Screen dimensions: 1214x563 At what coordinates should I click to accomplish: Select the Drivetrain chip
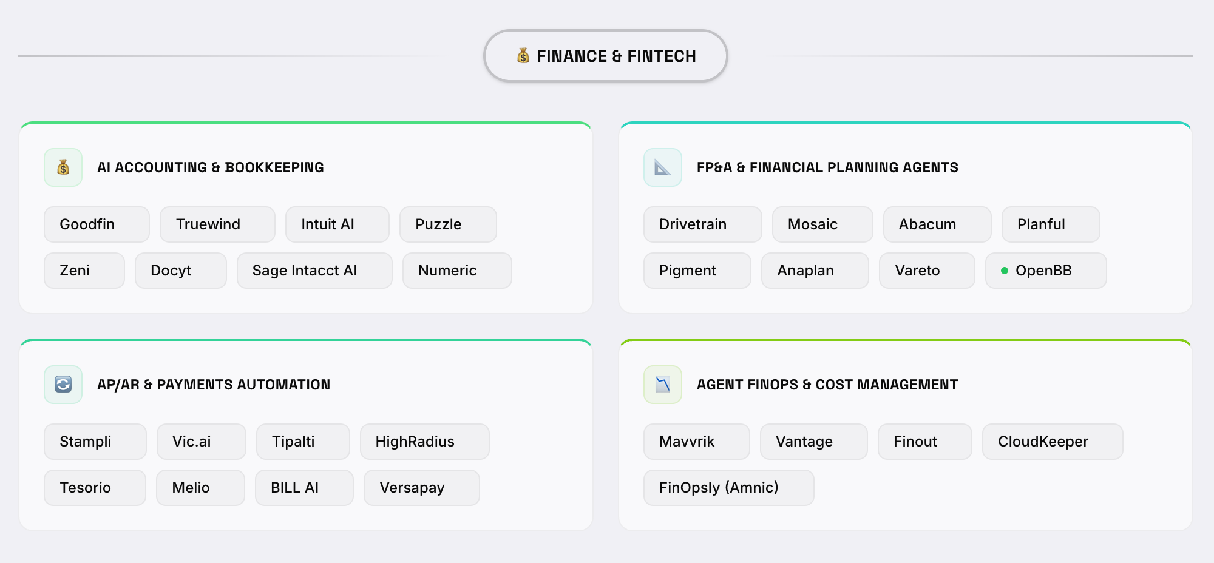(x=702, y=224)
